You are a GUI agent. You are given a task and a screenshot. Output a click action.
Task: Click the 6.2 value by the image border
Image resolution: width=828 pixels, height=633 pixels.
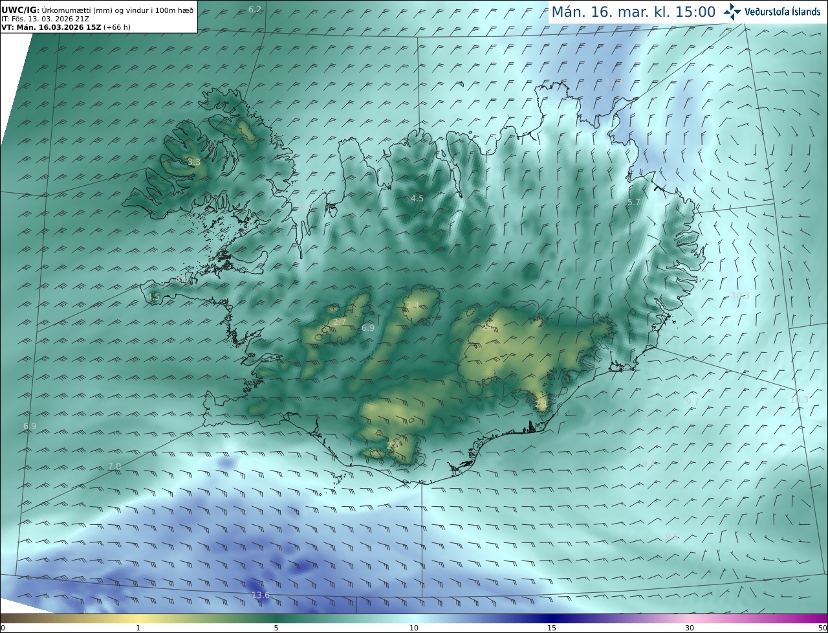[x=255, y=9]
